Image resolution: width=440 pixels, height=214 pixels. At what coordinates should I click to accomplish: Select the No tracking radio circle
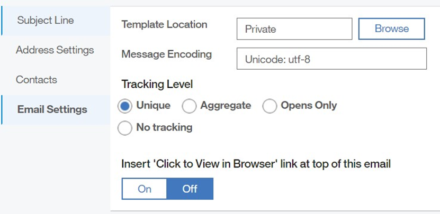[x=125, y=128]
